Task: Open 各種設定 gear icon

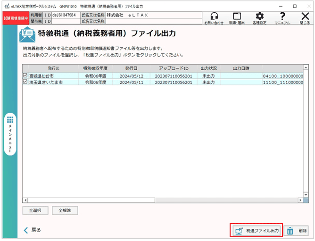Action: [259, 18]
